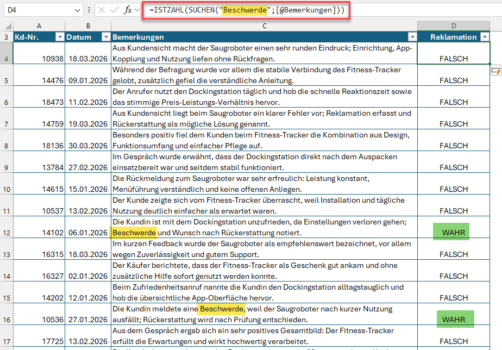Viewport: 502px width, 350px height.
Task: Select date cell 12.01.2026
Action: [88, 292]
